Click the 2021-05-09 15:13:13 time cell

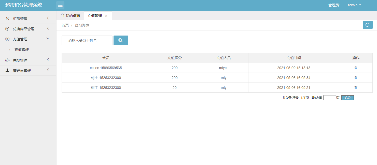pyautogui.click(x=294, y=68)
